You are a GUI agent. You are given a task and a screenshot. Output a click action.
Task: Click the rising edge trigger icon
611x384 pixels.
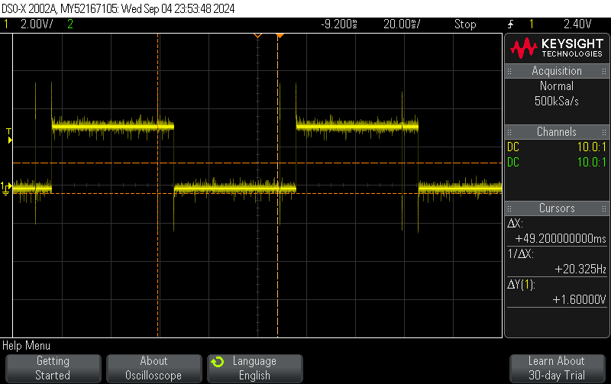click(x=511, y=24)
